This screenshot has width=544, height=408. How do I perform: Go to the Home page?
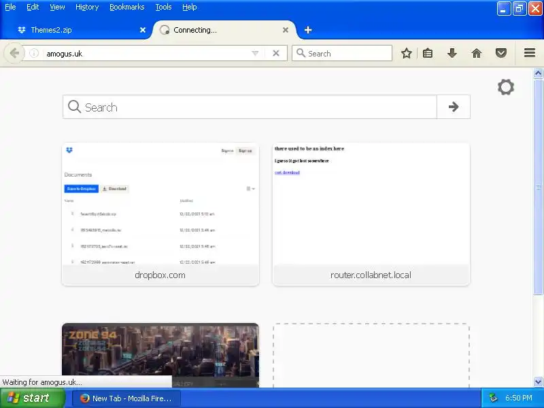[477, 54]
